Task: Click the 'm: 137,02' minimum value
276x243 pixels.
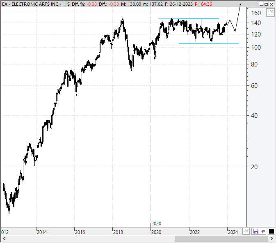Action: click(x=153, y=4)
